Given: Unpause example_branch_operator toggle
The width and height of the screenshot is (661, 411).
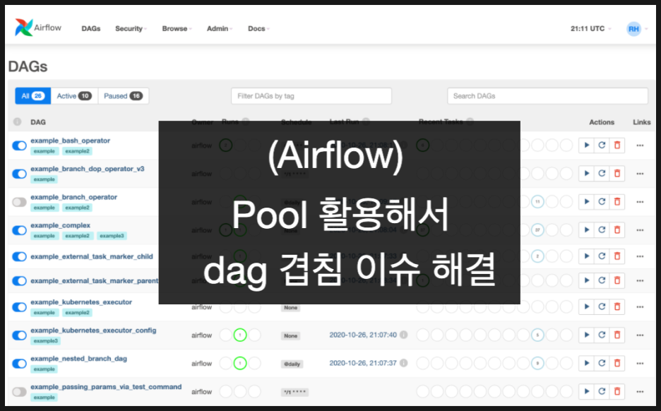Looking at the screenshot, I should [x=19, y=203].
